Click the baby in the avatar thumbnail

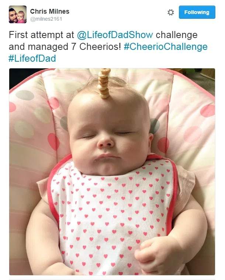(x=21, y=17)
